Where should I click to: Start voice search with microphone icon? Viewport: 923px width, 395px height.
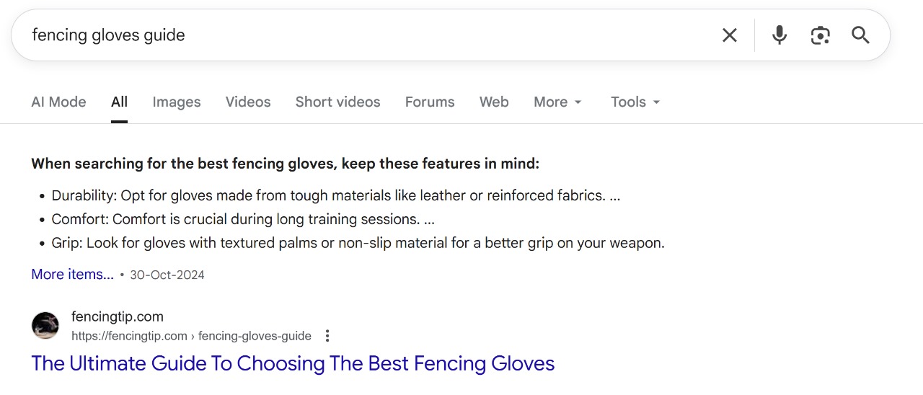click(x=780, y=35)
